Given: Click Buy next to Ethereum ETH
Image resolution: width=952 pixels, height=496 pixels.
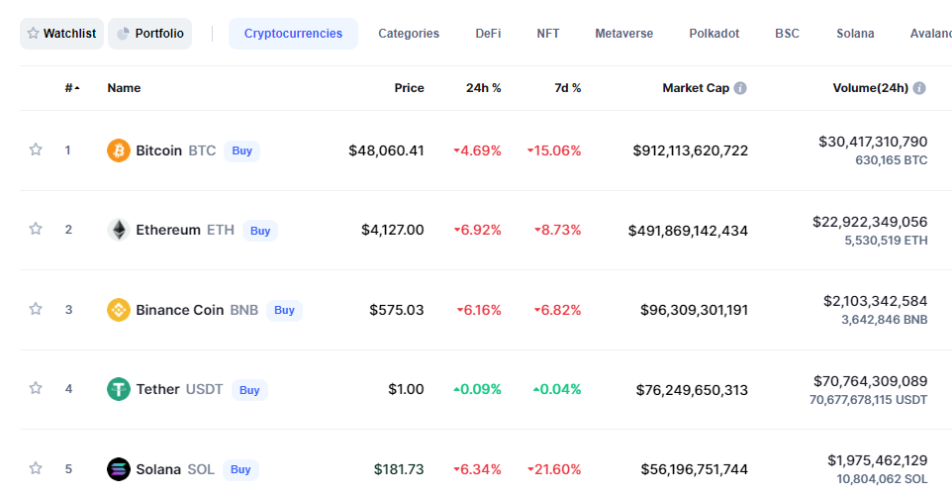Looking at the screenshot, I should tap(260, 231).
